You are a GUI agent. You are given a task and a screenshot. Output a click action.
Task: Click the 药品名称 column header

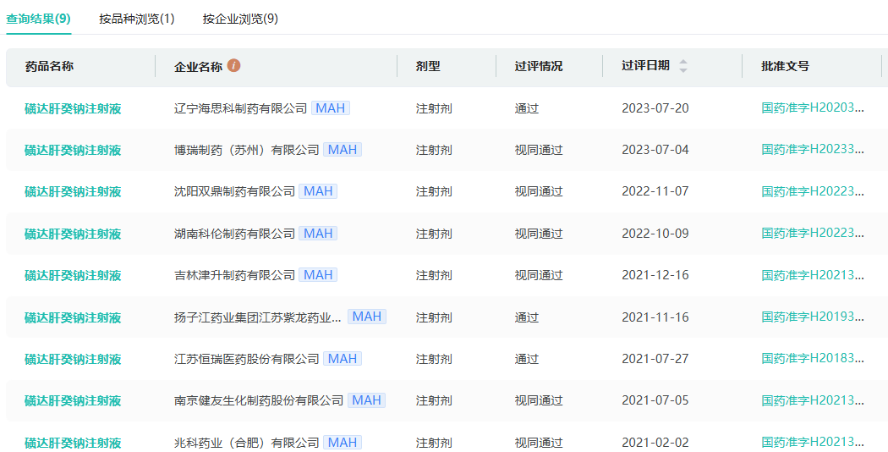coord(49,66)
